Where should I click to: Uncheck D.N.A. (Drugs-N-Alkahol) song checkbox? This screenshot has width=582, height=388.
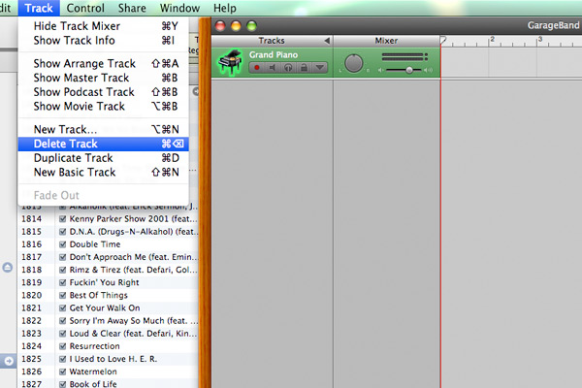click(62, 232)
